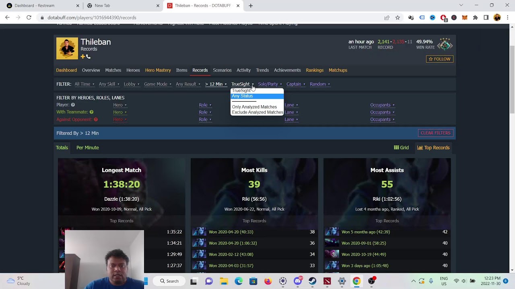Bookmark this page with the star icon
This screenshot has width=515, height=289.
tap(398, 18)
